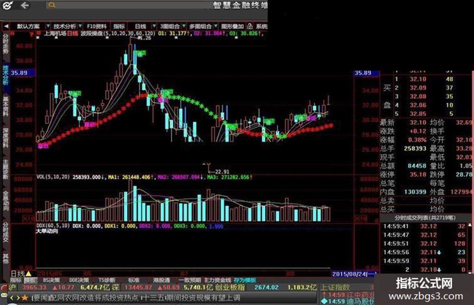
Task: Choose the 多图组合 layout
Action: pos(201,26)
